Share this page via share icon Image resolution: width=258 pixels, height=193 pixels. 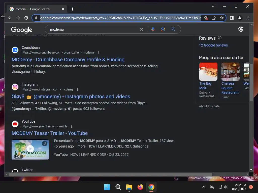[214, 18]
